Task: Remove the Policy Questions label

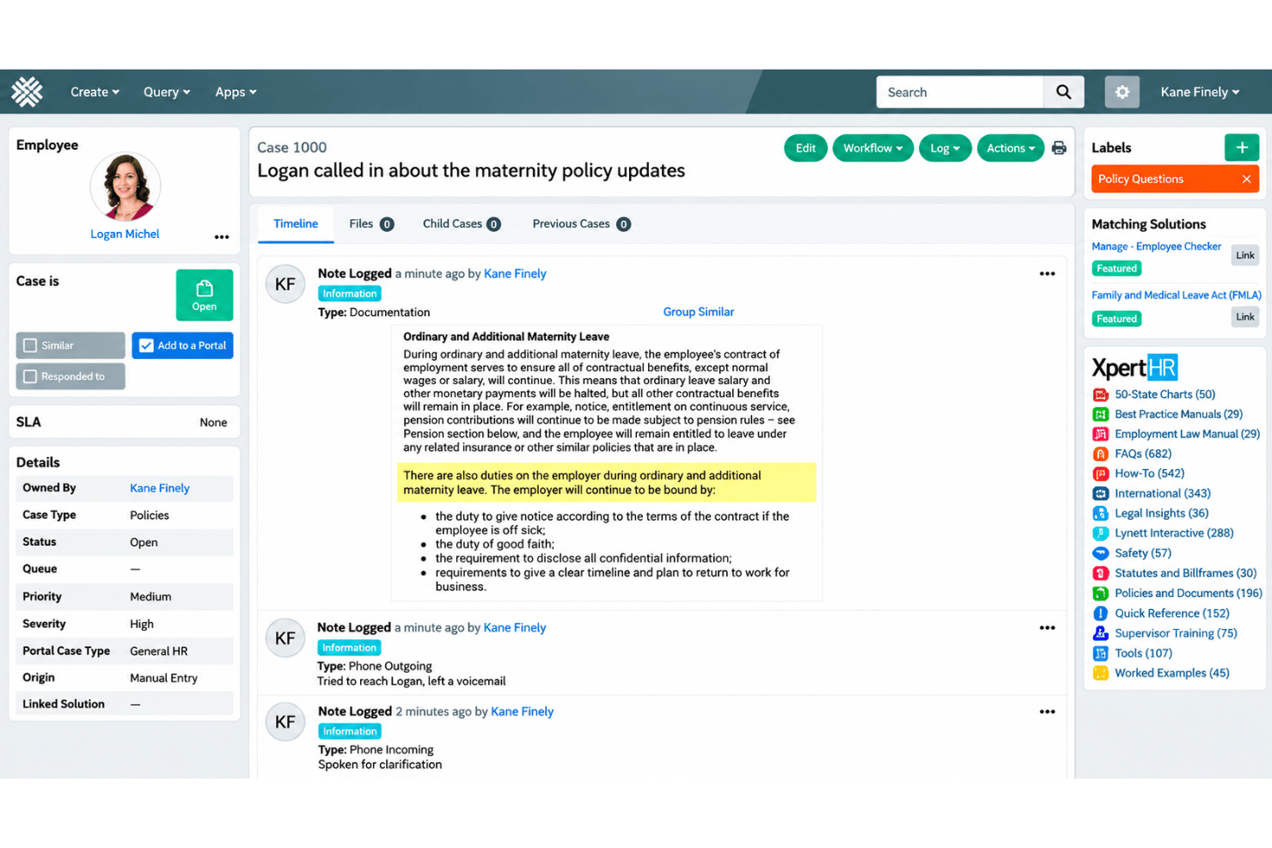Action: point(1246,179)
